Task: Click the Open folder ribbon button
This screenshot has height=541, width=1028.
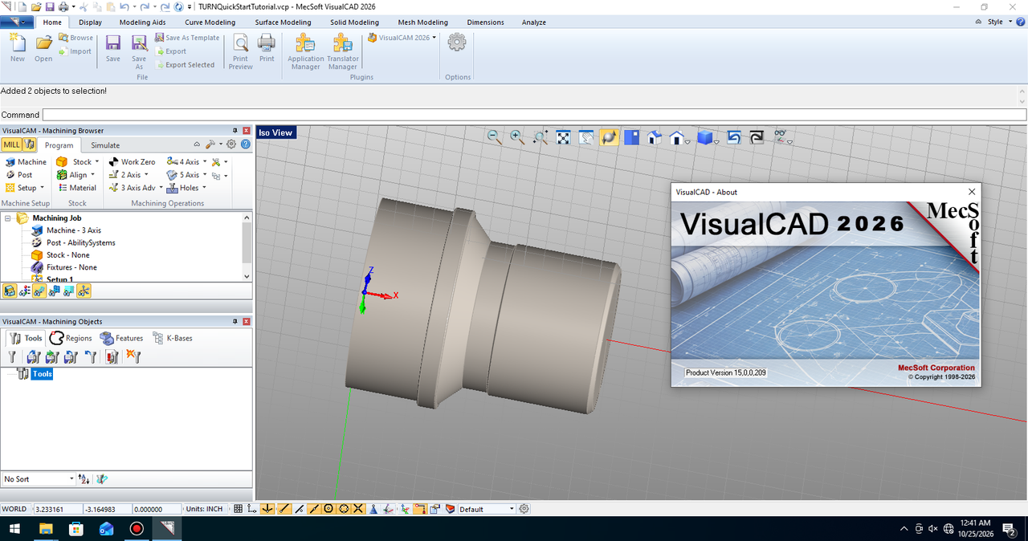Action: tap(43, 48)
